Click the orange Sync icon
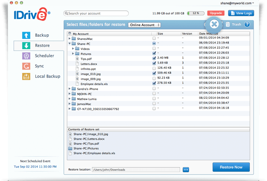267x181 pixels. point(26,66)
